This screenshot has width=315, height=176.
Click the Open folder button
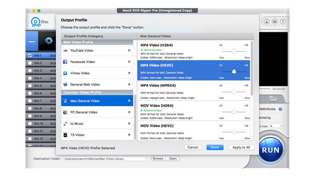point(173,158)
